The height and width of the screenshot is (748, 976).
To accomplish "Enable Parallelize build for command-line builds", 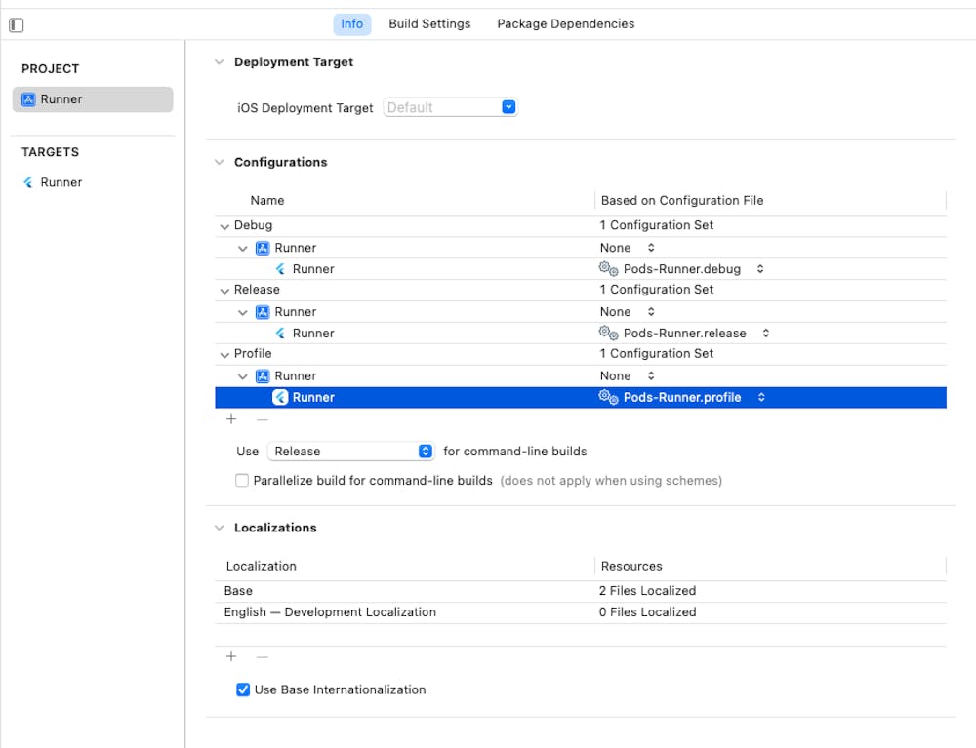I will click(x=242, y=481).
